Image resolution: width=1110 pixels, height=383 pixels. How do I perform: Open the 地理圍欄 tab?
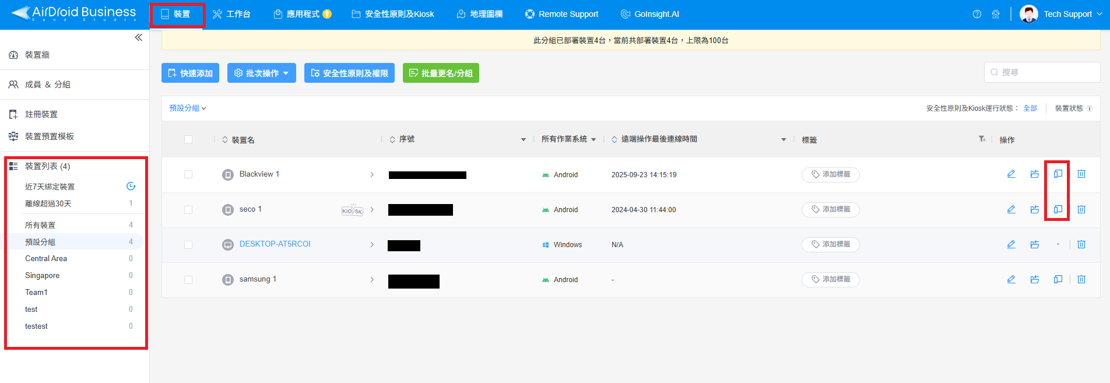(x=480, y=14)
